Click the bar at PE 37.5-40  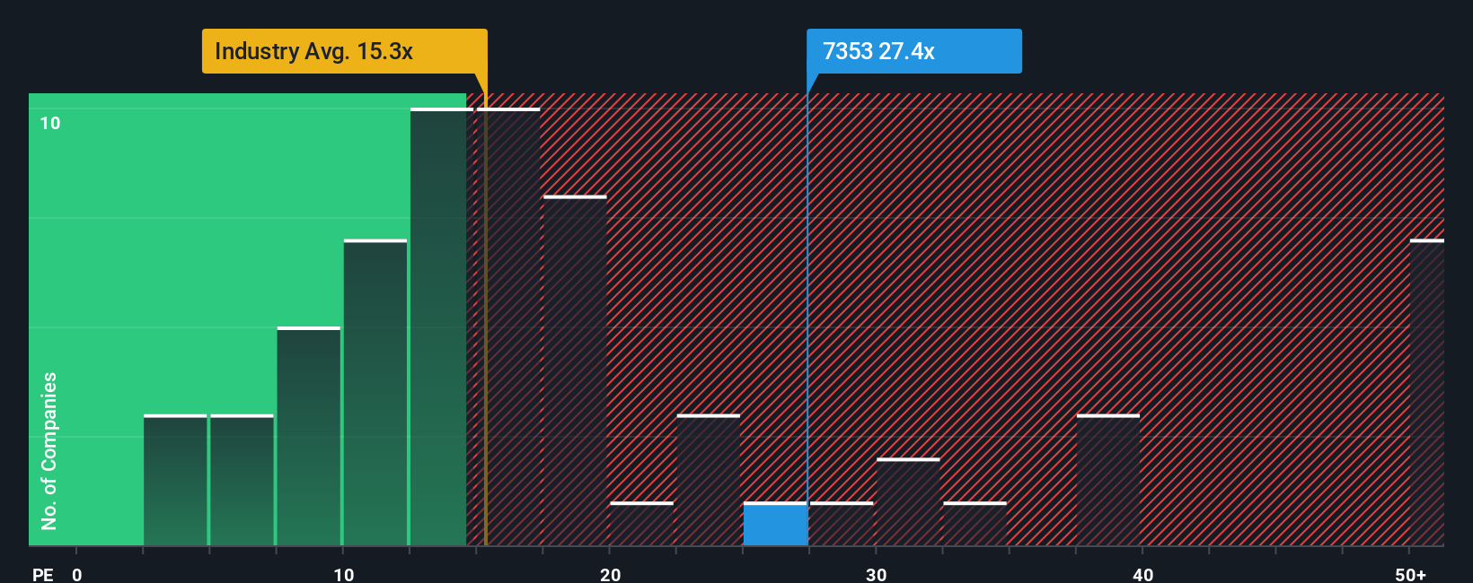pos(1108,480)
